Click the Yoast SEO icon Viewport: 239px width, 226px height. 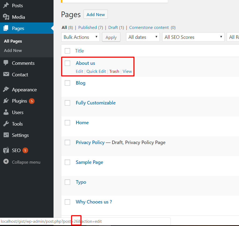tap(6, 150)
